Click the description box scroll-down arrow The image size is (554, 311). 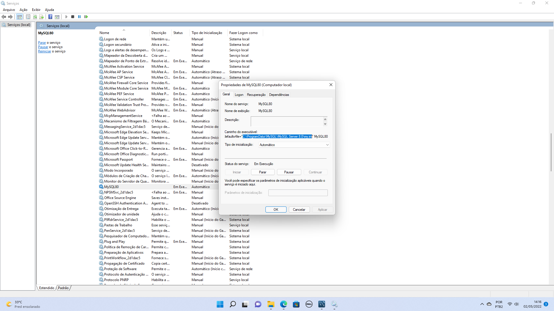pyautogui.click(x=325, y=124)
